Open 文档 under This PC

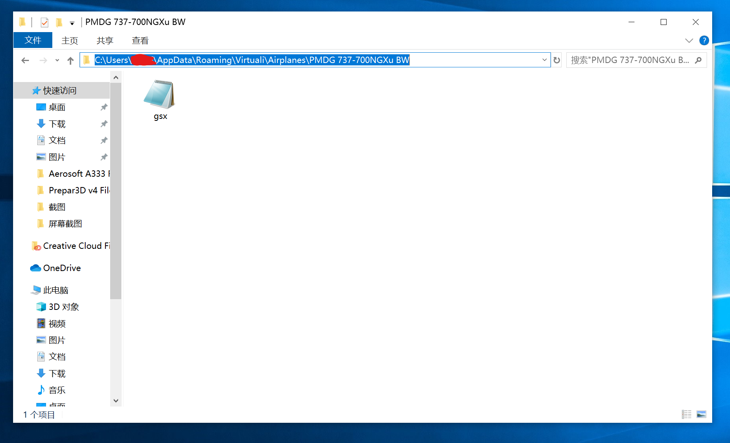[x=57, y=357]
